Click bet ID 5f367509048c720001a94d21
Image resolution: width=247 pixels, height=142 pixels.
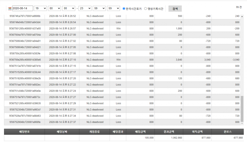coord(25,47)
